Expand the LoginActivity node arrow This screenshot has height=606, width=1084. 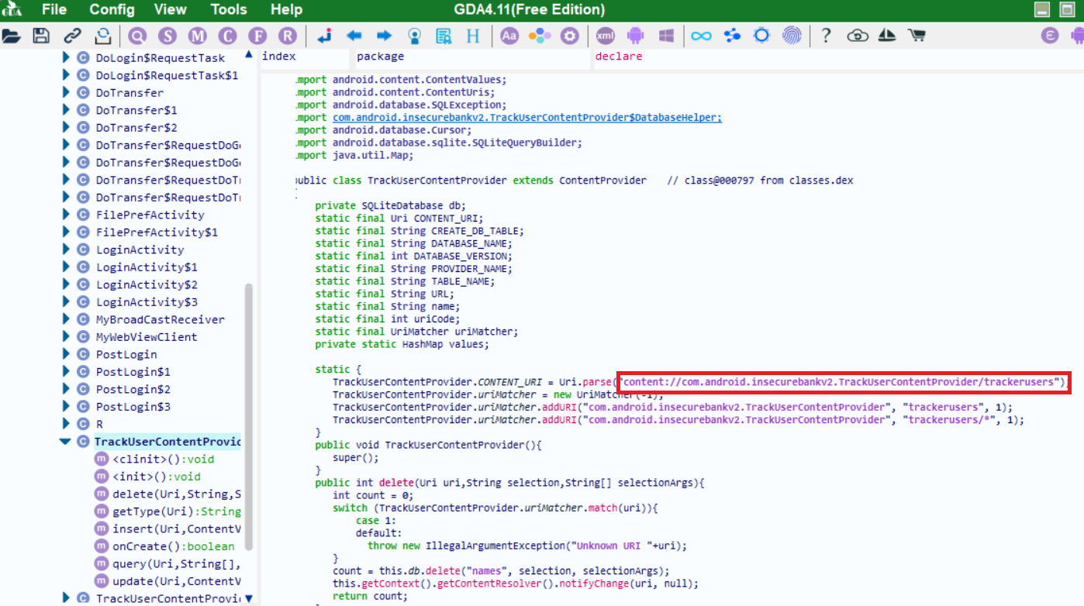66,250
